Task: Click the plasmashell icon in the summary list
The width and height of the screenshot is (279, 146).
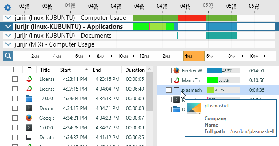Action: (177, 90)
